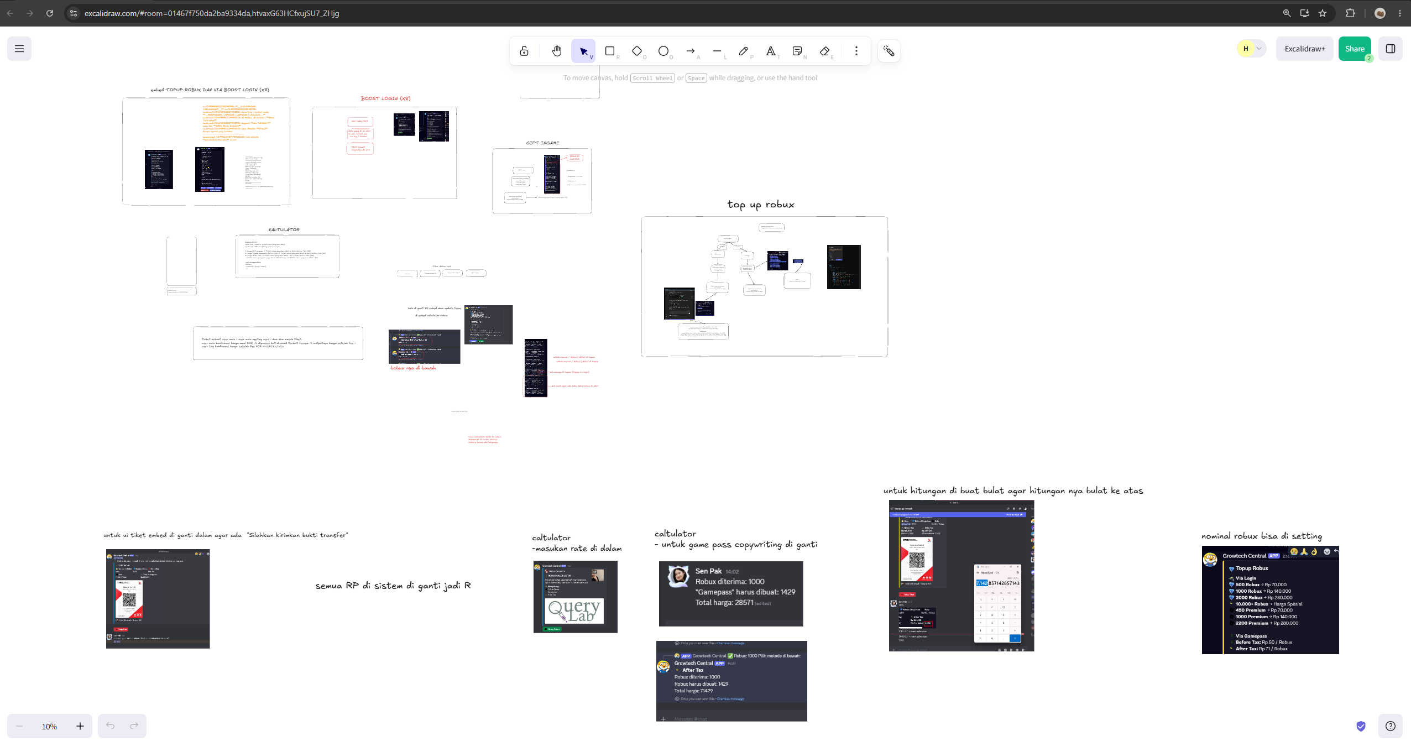Select the Text tool

771,51
